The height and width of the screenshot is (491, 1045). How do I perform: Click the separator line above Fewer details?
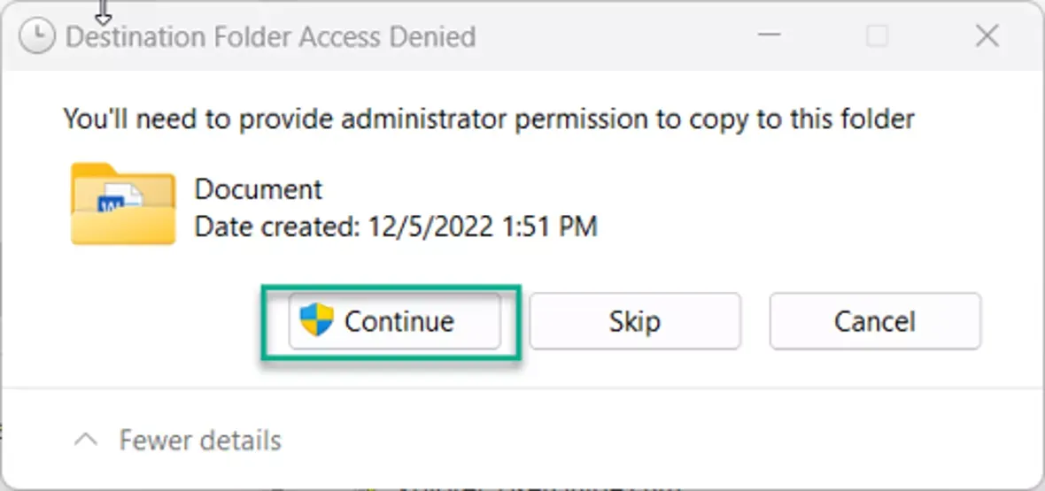click(x=522, y=387)
